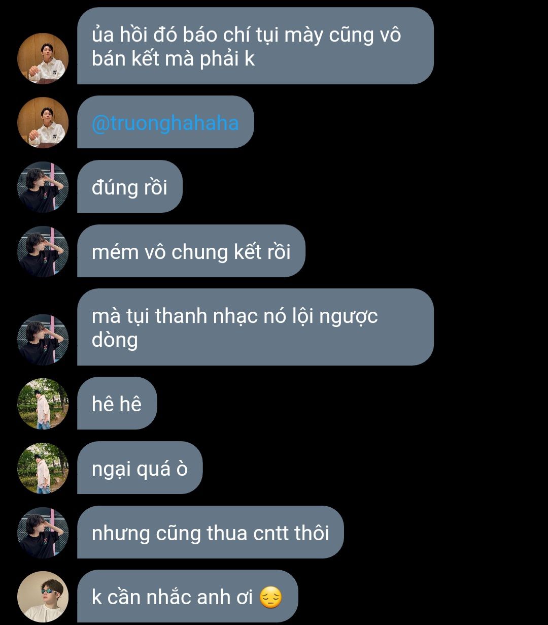
Task: Tap avatar next to @truonghahaha message
Action: point(43,122)
